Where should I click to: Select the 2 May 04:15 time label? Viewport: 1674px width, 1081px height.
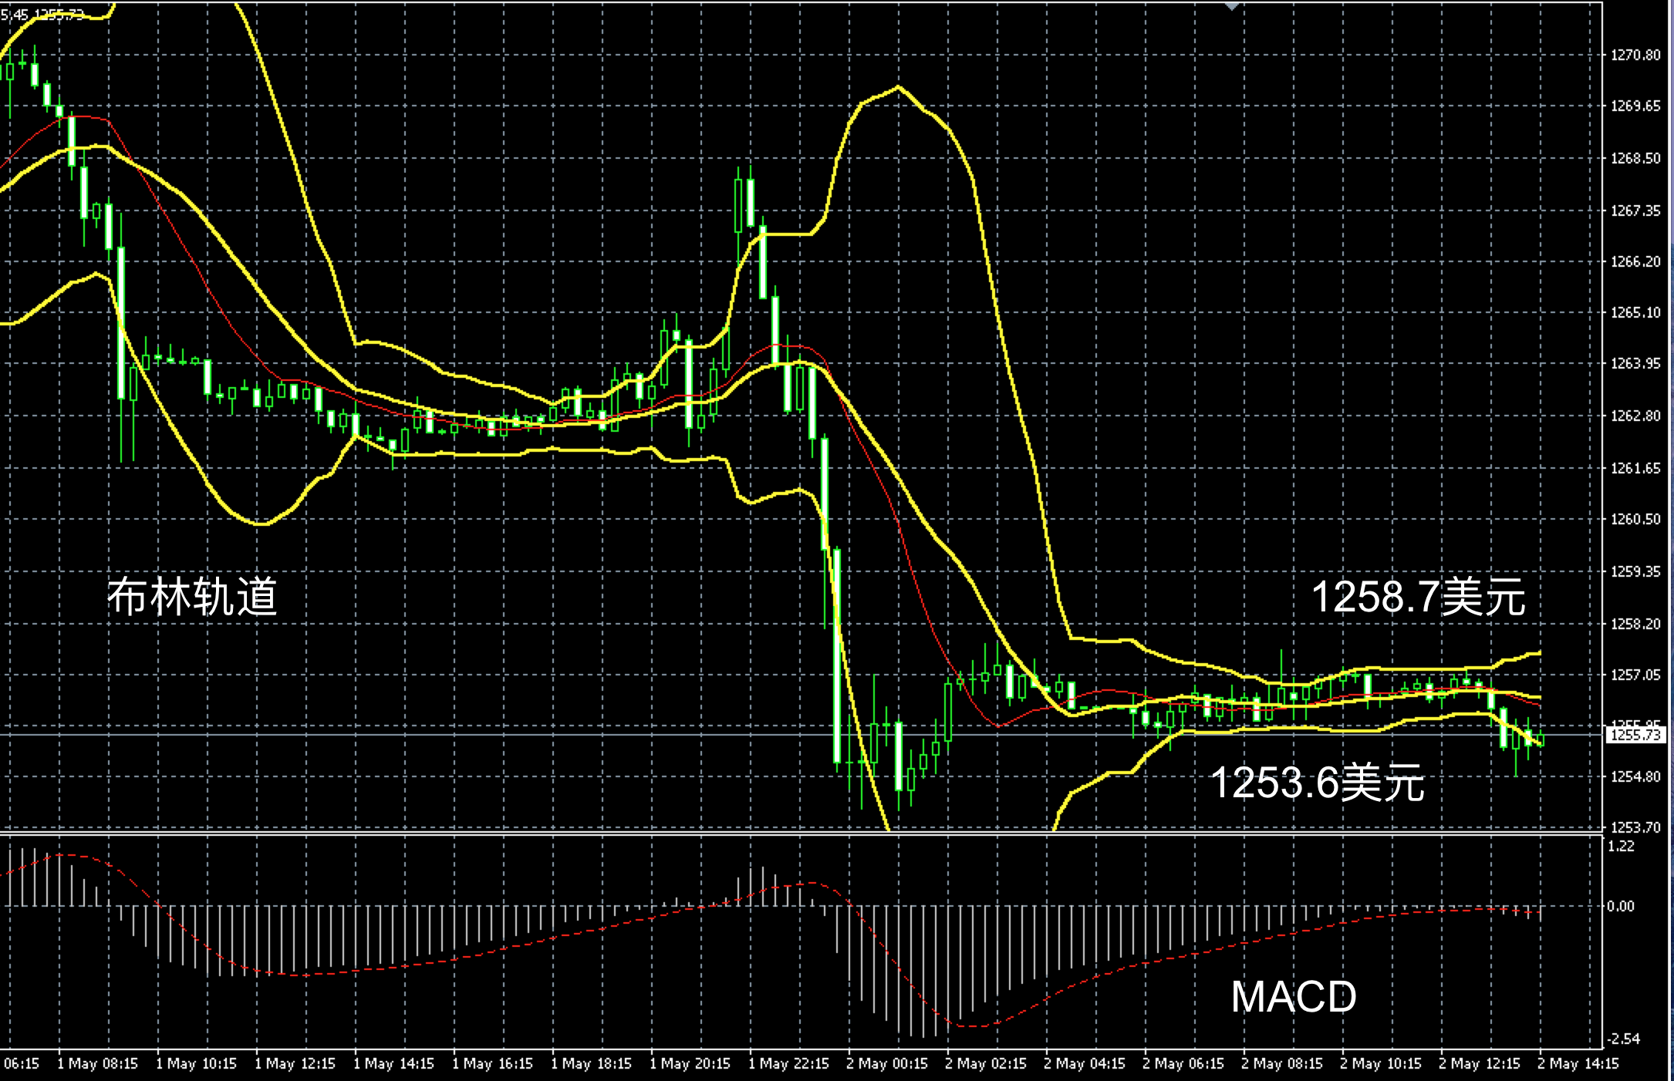(x=1085, y=1064)
